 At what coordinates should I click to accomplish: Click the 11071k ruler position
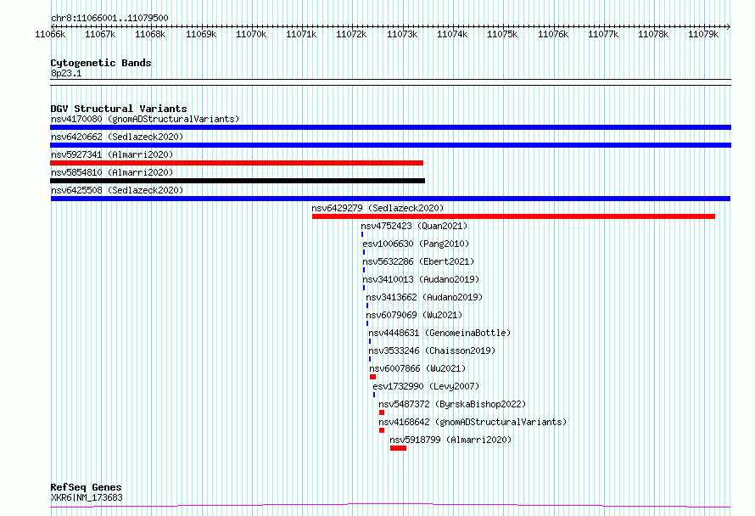[301, 34]
